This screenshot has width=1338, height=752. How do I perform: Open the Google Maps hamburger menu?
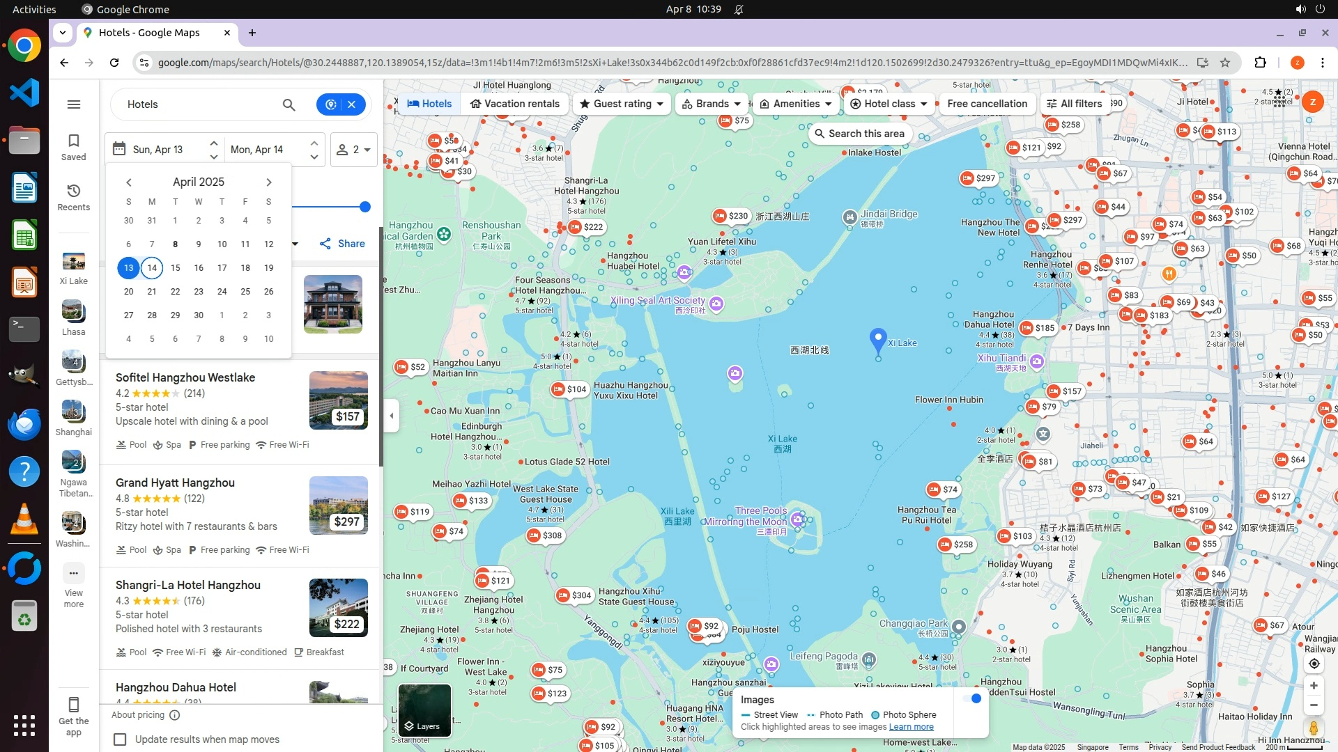coord(74,104)
